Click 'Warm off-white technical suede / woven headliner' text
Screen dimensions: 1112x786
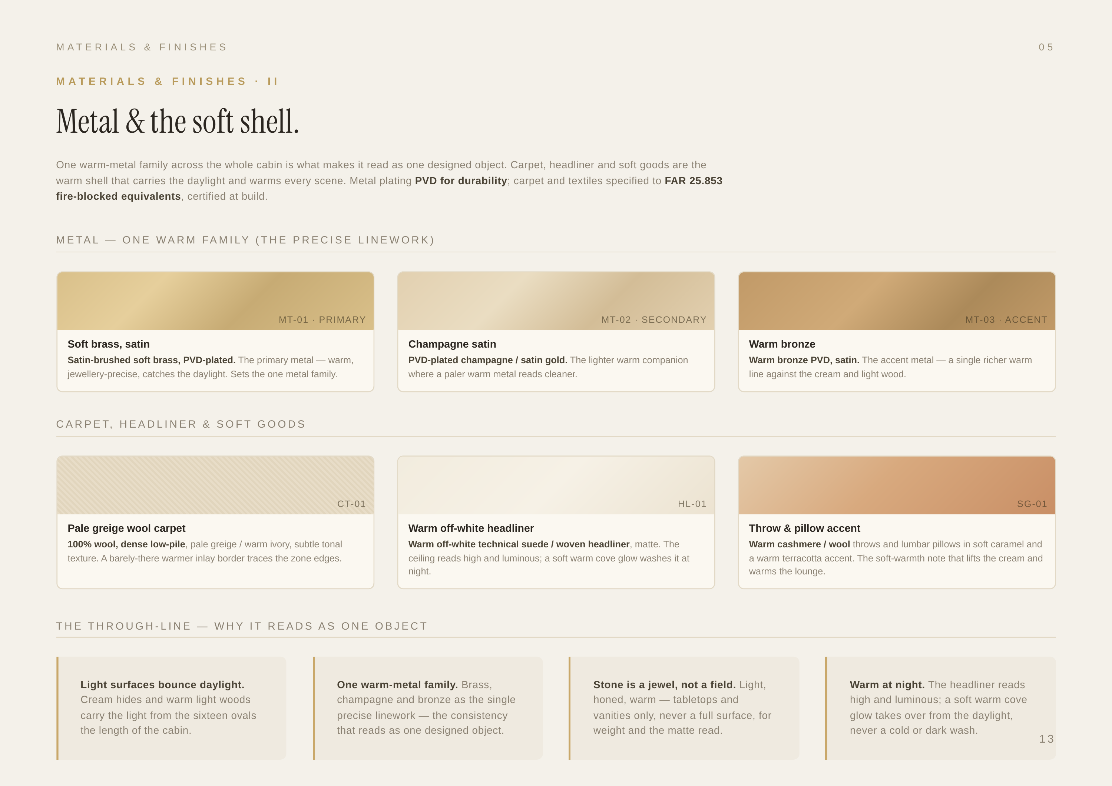(x=519, y=544)
